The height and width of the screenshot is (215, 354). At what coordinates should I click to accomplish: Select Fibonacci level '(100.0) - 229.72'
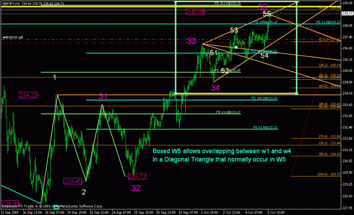click(x=329, y=174)
